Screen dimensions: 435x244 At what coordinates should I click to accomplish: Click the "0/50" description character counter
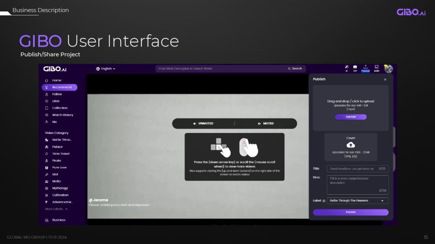[382, 190]
